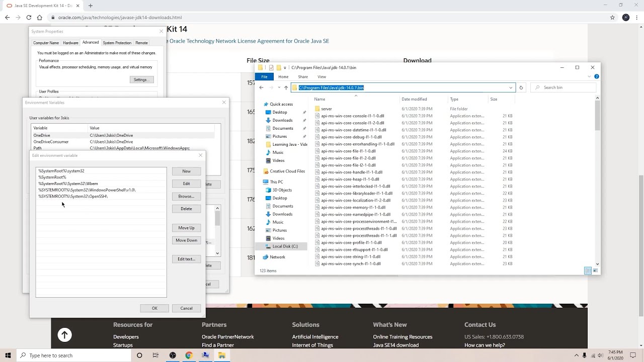This screenshot has width=644, height=362.
Task: Select Quick access in navigation pane
Action: point(281,104)
